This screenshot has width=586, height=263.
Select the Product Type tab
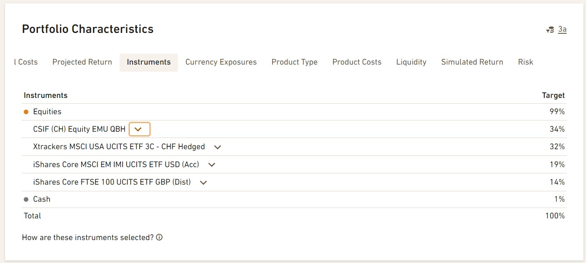click(x=294, y=62)
